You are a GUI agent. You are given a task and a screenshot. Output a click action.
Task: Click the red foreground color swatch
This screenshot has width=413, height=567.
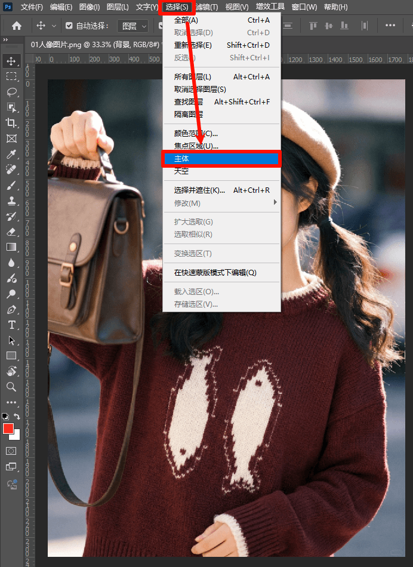click(x=8, y=429)
